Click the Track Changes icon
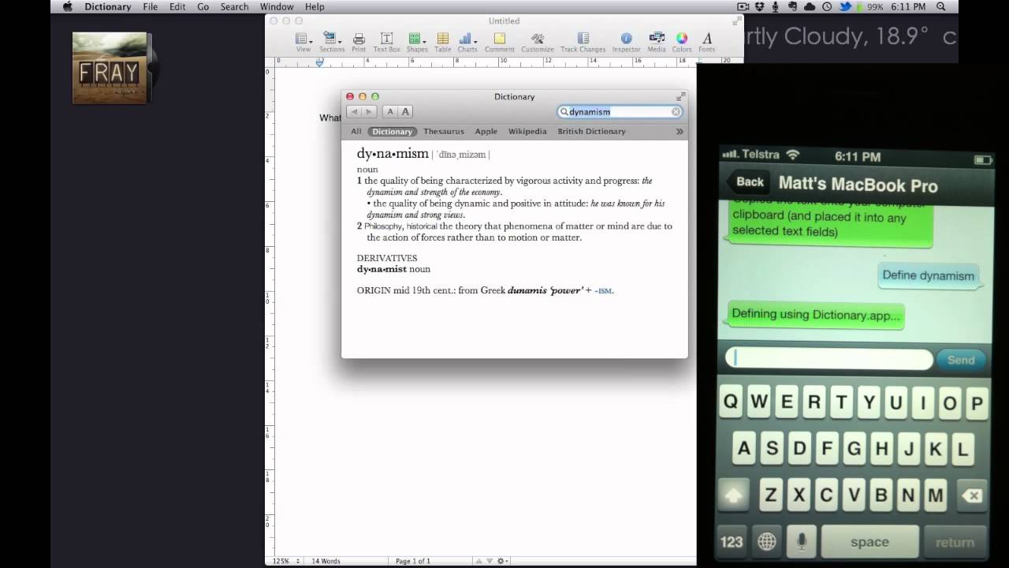 pyautogui.click(x=583, y=39)
